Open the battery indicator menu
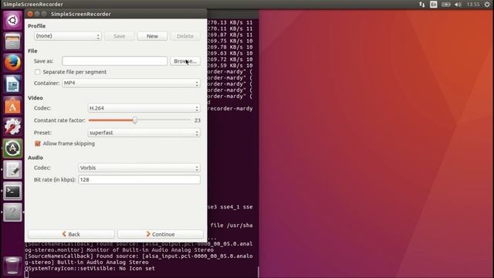The width and height of the screenshot is (494, 278). pyautogui.click(x=445, y=5)
